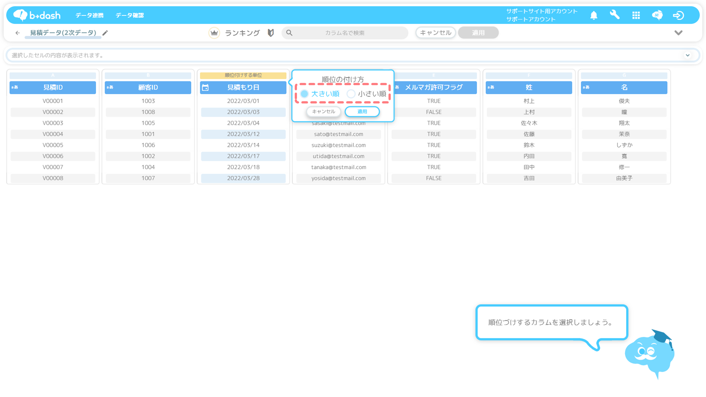
Task: Open the apps grid menu
Action: (x=636, y=15)
